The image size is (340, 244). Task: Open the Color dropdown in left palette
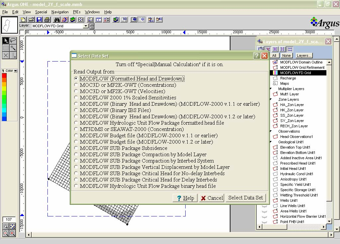[15, 71]
